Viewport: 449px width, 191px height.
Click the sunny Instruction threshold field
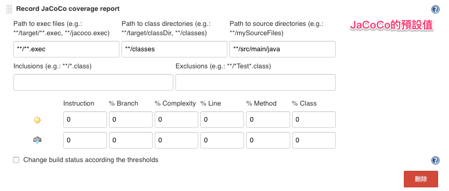tap(85, 120)
